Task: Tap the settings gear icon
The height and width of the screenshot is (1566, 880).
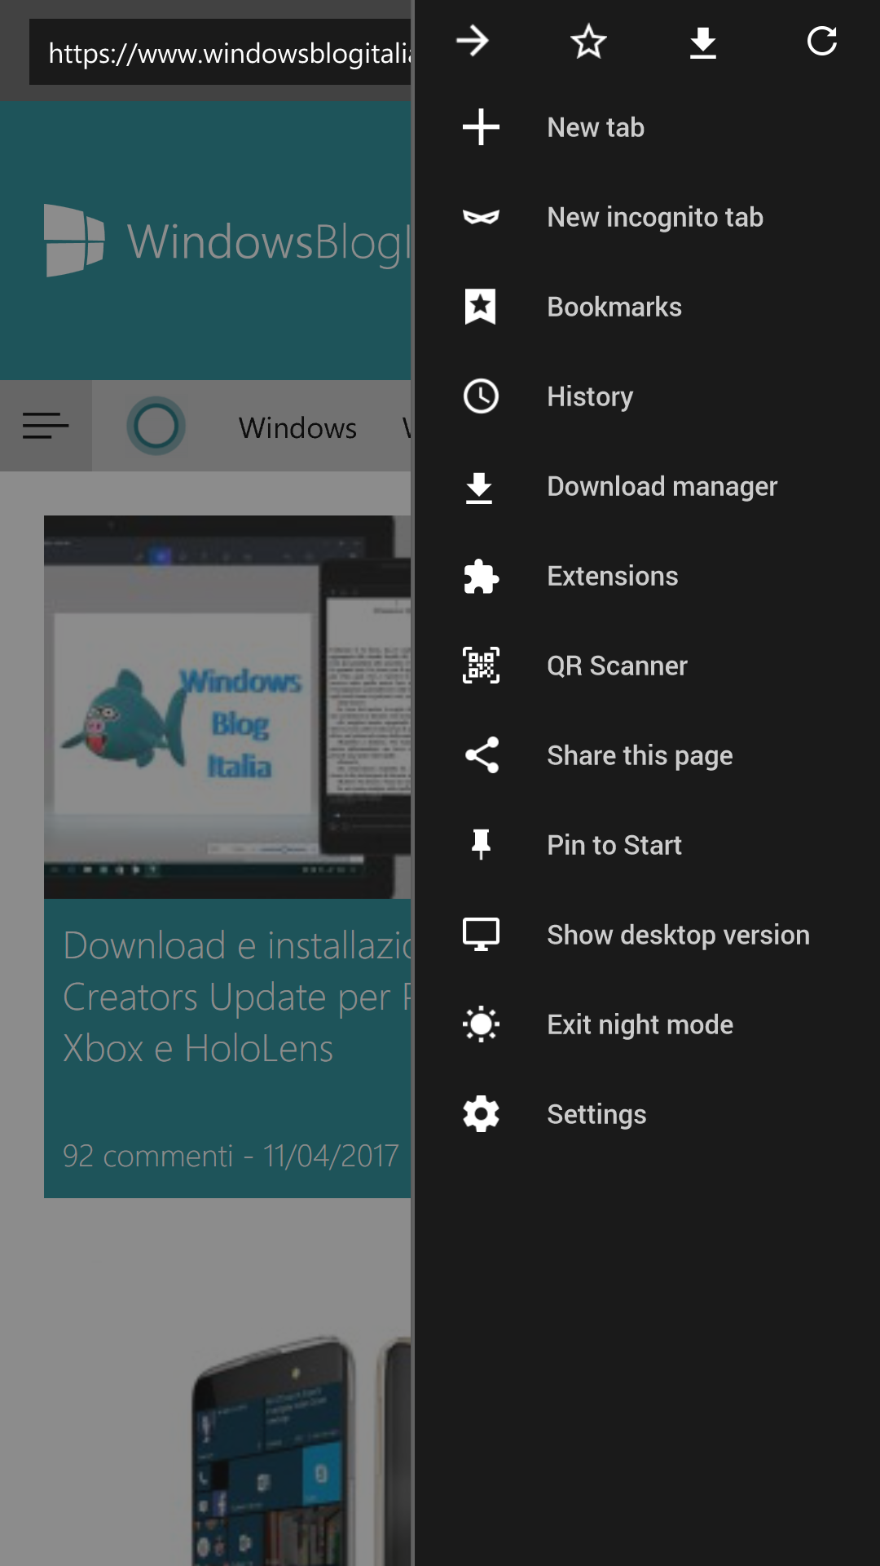Action: coord(481,1114)
